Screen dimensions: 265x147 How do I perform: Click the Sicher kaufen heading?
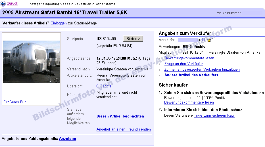click(174, 85)
